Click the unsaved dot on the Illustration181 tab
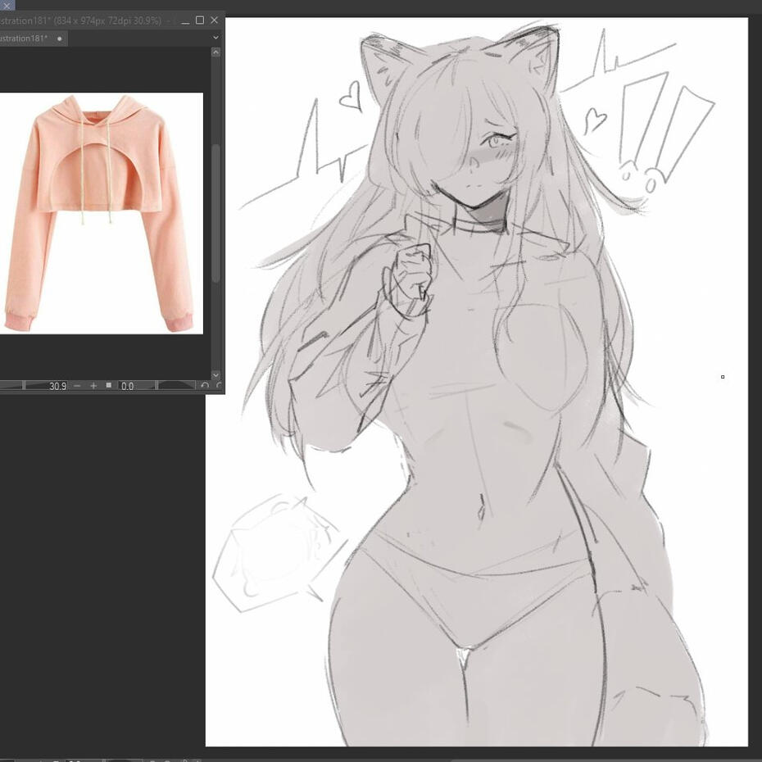The height and width of the screenshot is (762, 762). 59,39
